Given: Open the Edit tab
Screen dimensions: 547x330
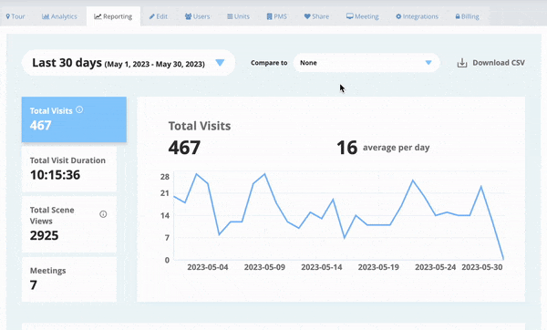Looking at the screenshot, I should [159, 16].
